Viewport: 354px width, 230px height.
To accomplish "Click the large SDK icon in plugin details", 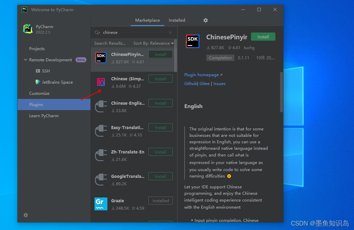I will coord(192,41).
